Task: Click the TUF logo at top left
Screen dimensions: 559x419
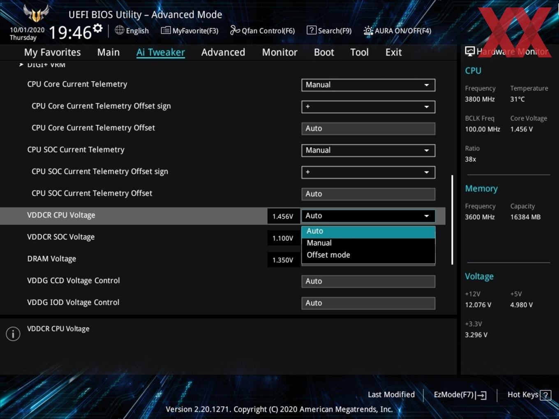Action: tap(36, 14)
